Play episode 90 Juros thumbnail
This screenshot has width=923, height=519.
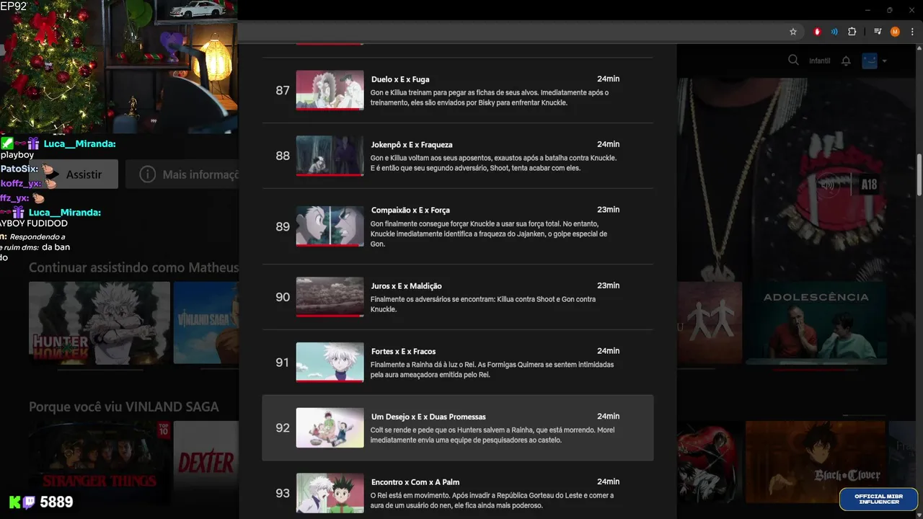[330, 297]
